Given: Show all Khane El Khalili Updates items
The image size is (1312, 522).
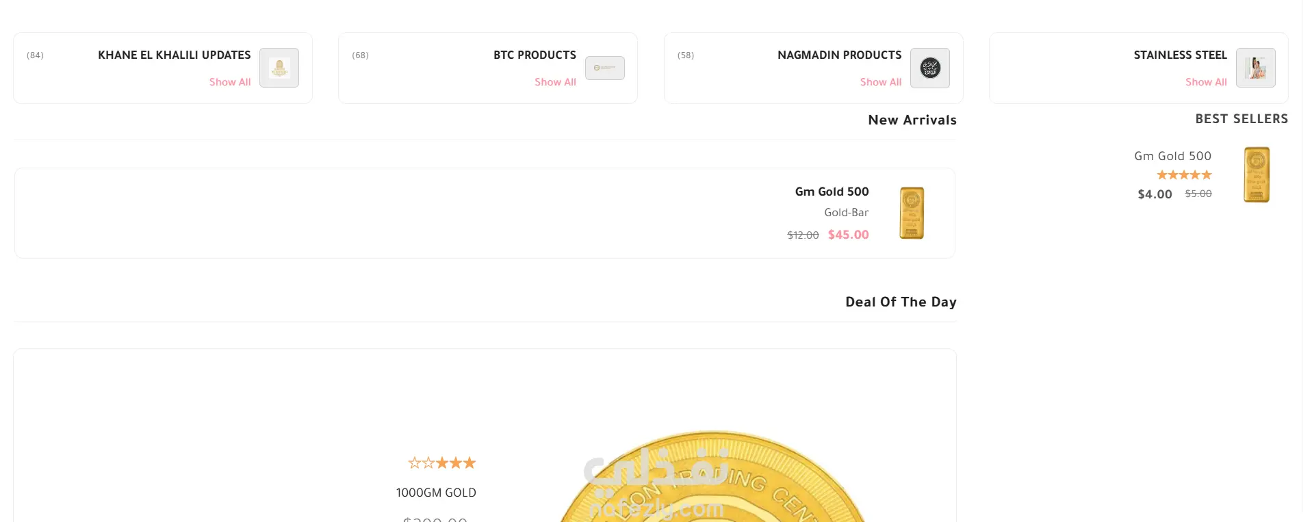Looking at the screenshot, I should [x=230, y=82].
